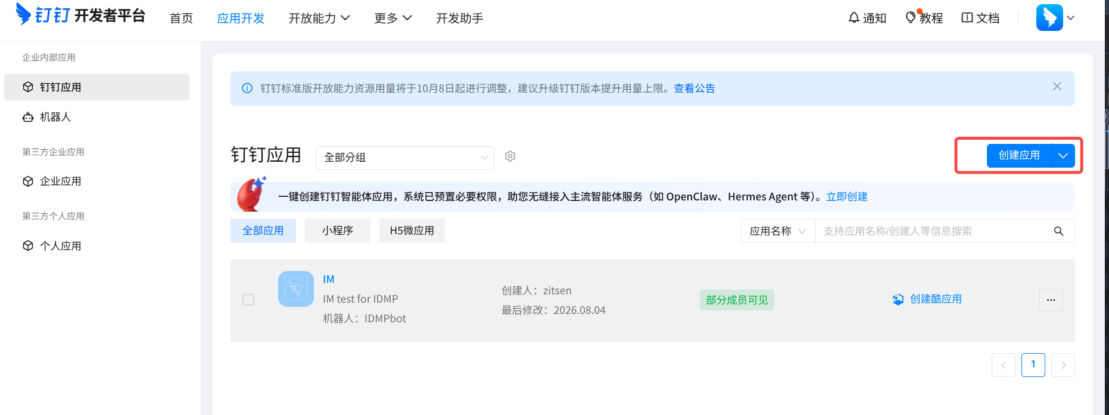This screenshot has height=415, width=1109.
Task: Go to next page arrow
Action: click(1063, 365)
